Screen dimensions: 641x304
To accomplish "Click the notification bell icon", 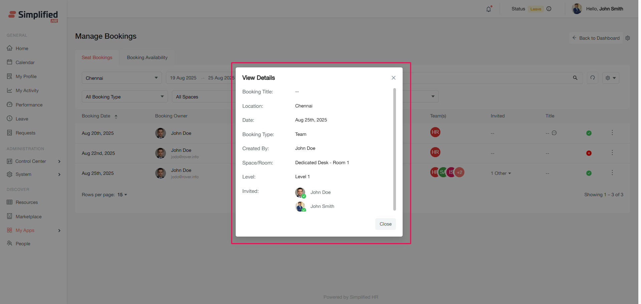I will (488, 9).
